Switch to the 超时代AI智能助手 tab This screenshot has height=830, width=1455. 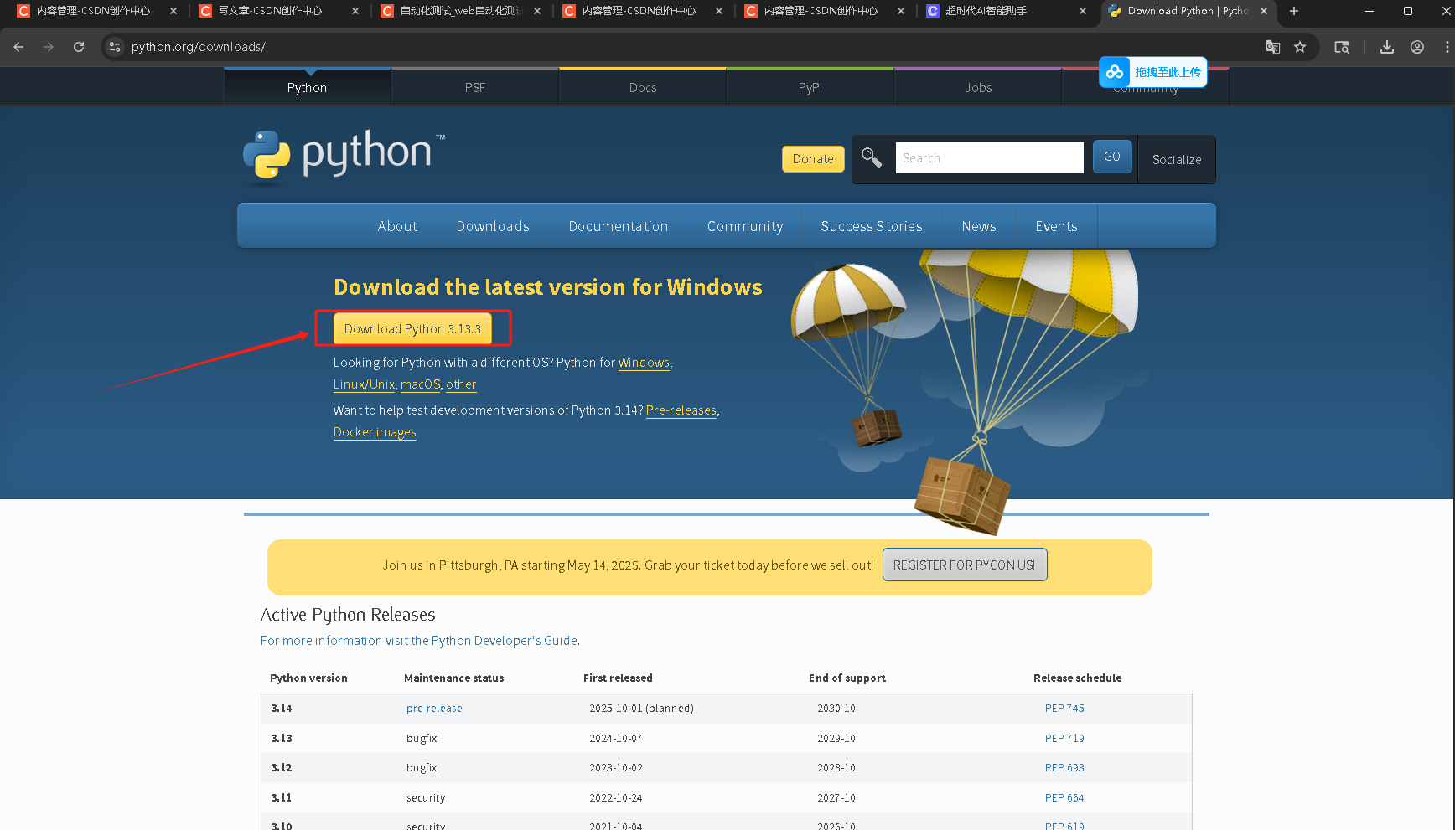(x=986, y=11)
